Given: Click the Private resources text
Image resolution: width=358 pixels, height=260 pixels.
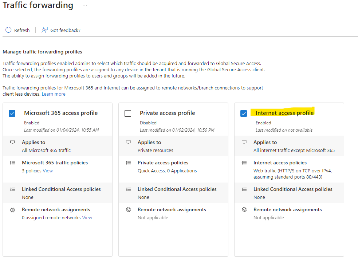Looking at the screenshot, I should click(x=155, y=151).
